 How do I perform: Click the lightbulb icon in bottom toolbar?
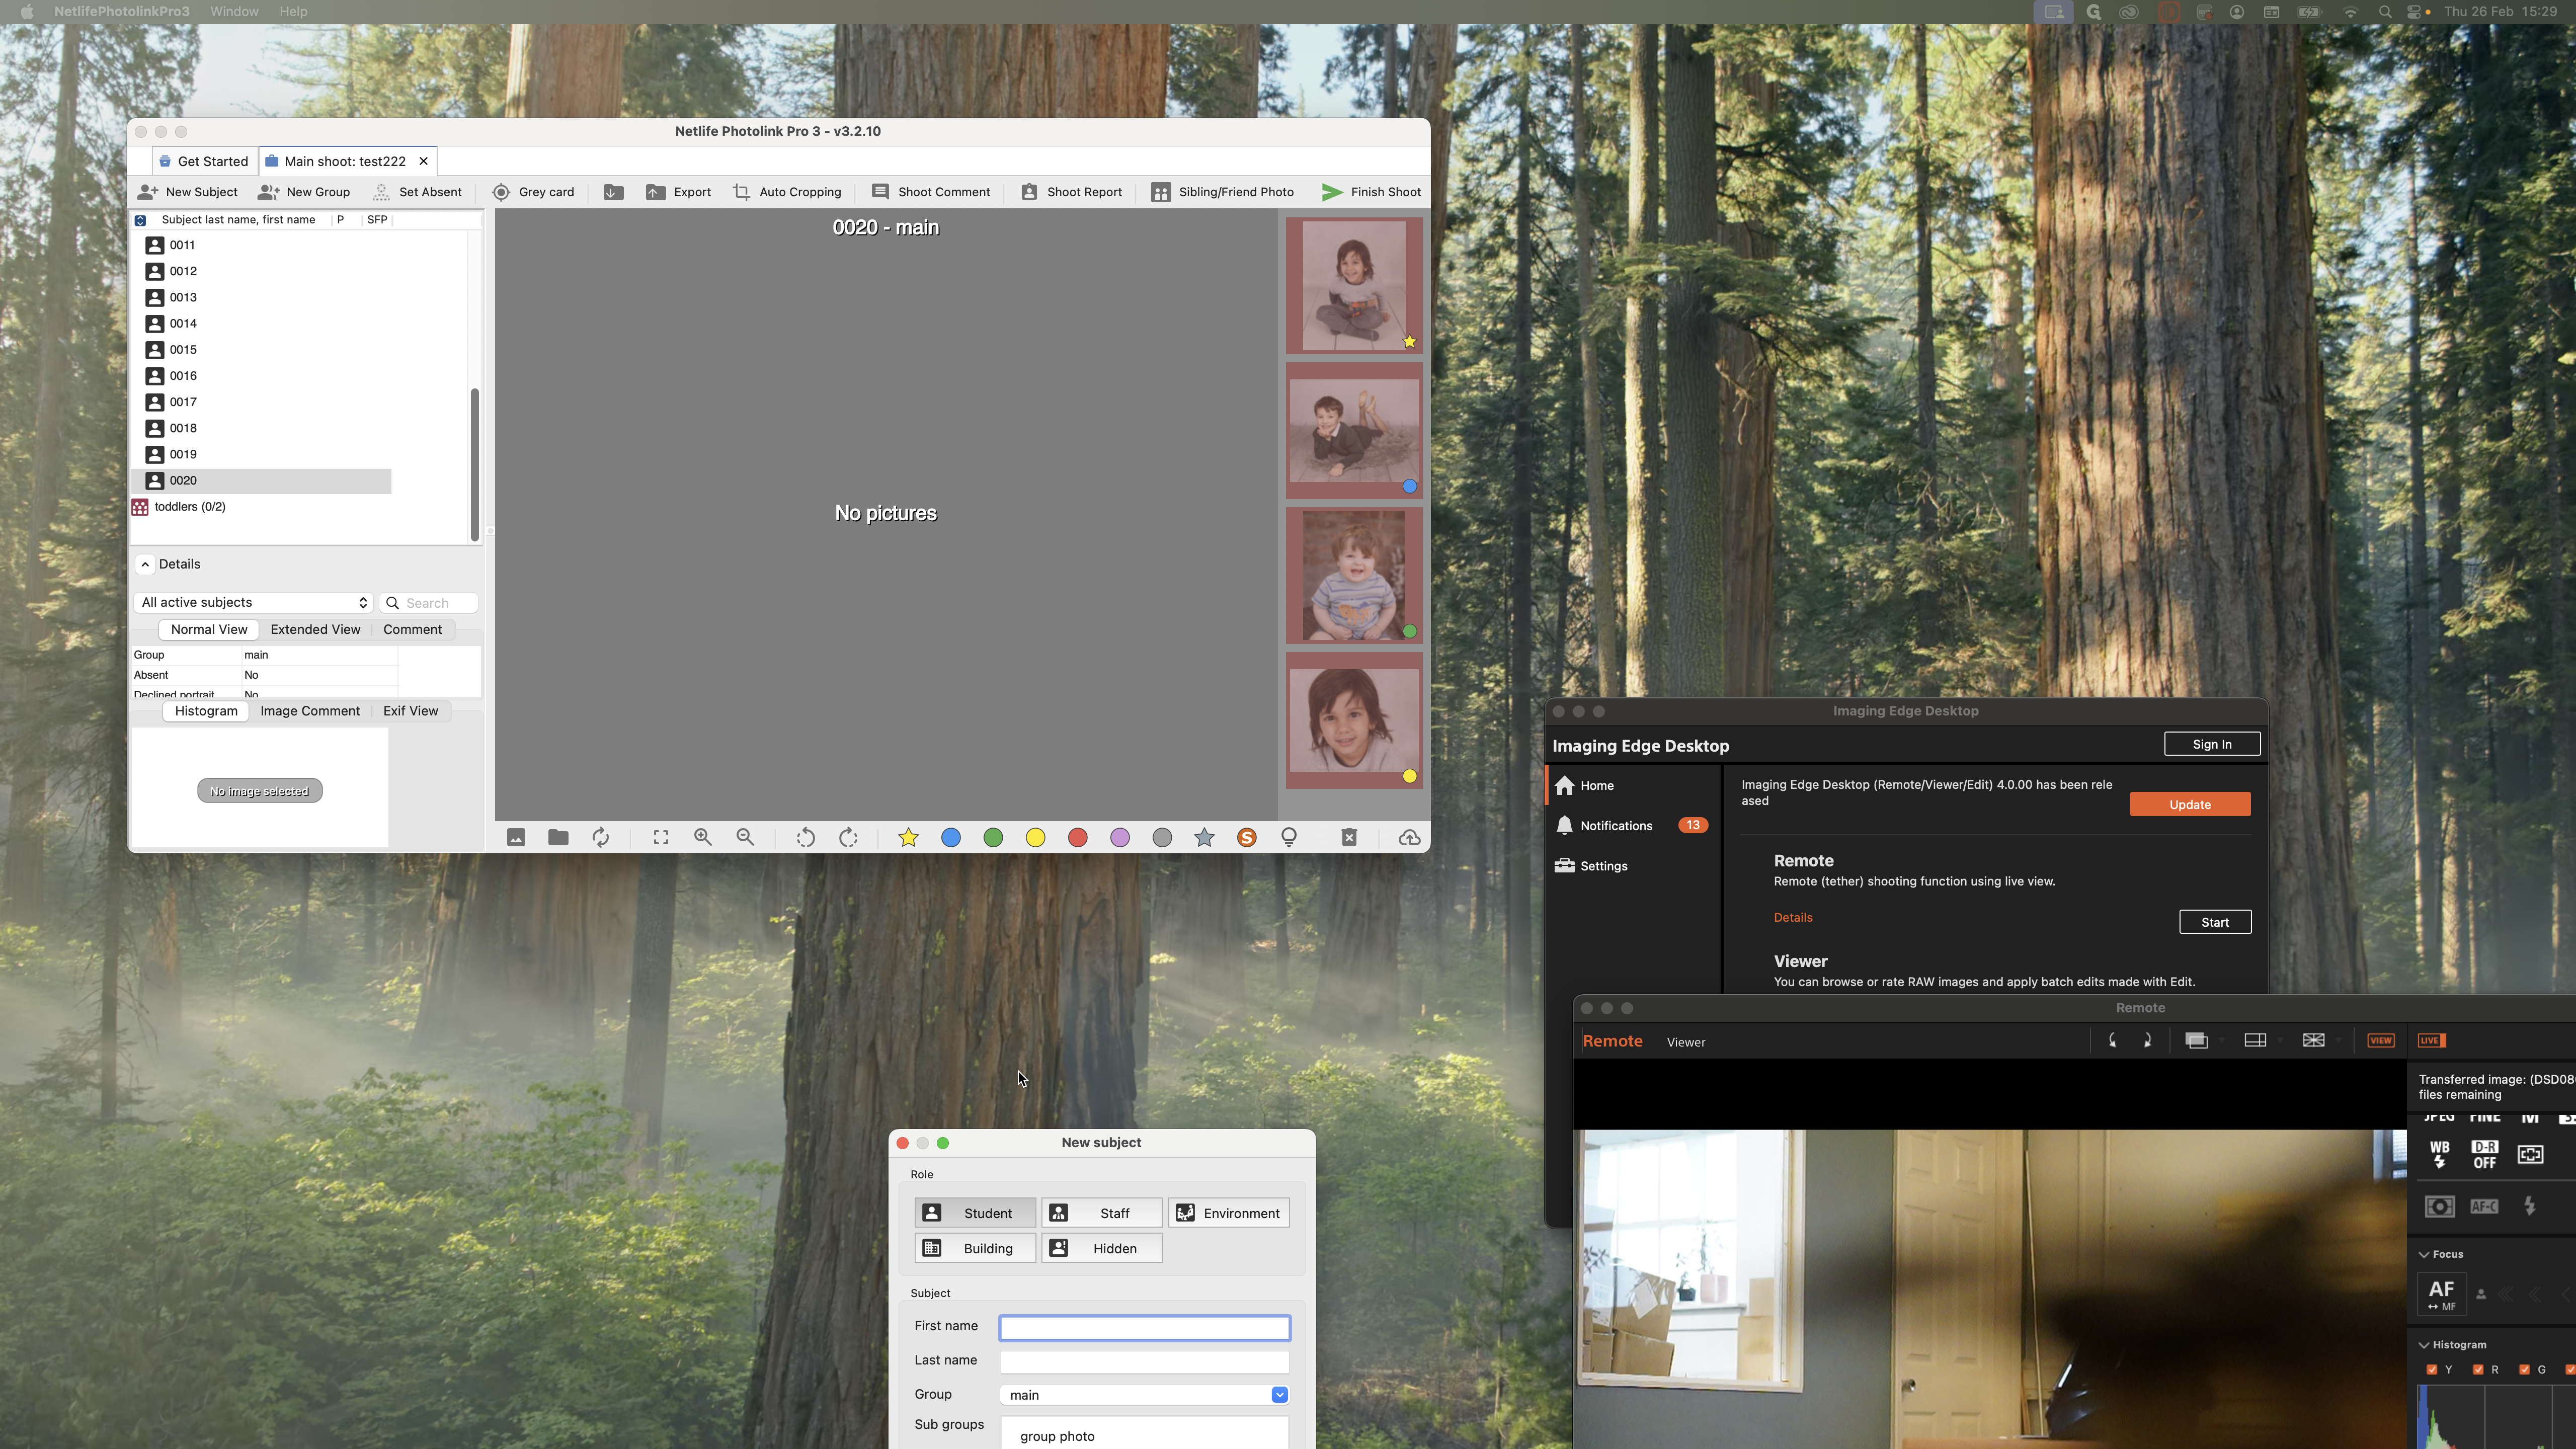pyautogui.click(x=1289, y=838)
